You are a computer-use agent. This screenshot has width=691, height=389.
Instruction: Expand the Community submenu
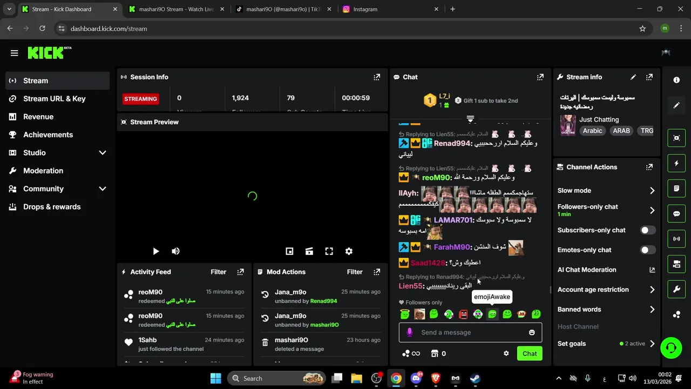click(x=103, y=189)
